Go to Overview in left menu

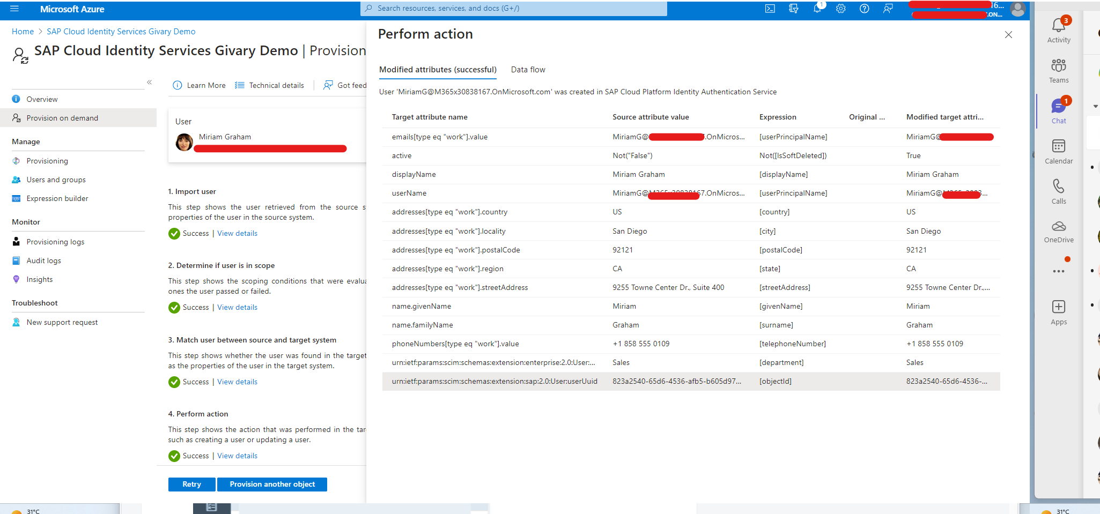click(42, 99)
